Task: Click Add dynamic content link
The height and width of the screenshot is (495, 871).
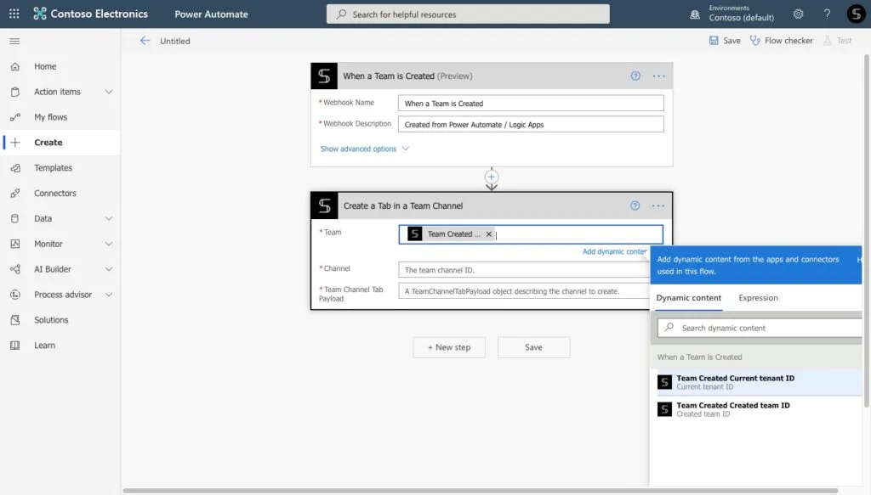Action: (614, 251)
